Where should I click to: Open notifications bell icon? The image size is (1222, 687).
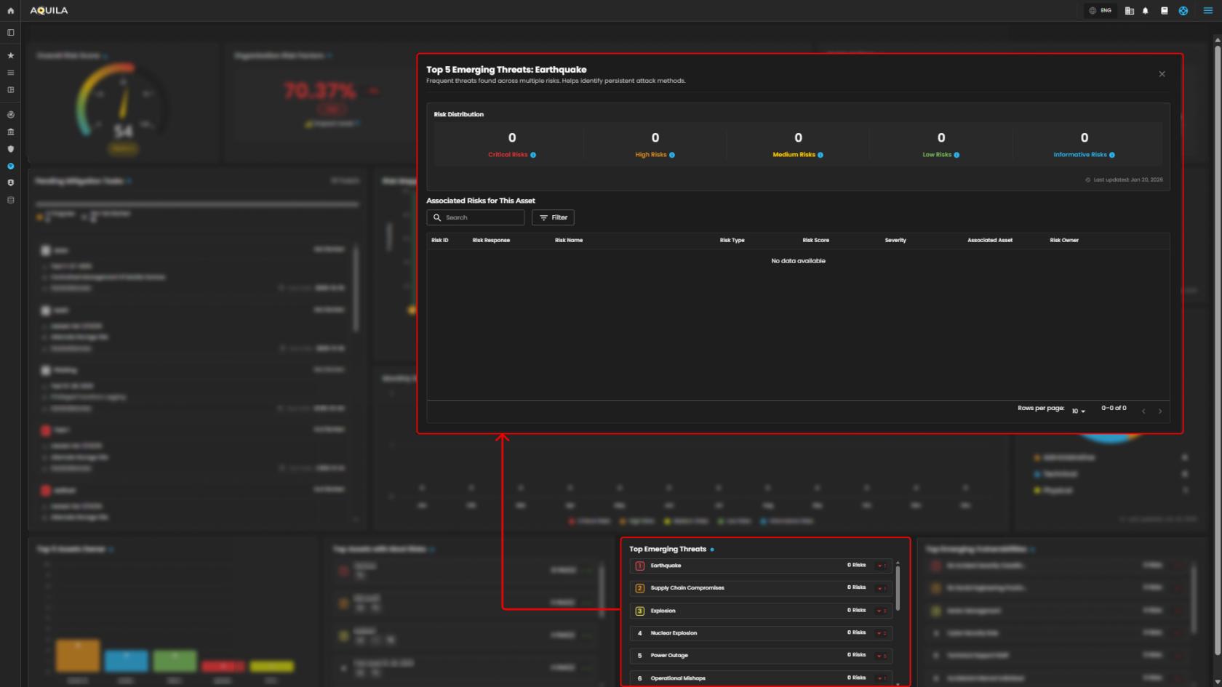(x=1146, y=11)
